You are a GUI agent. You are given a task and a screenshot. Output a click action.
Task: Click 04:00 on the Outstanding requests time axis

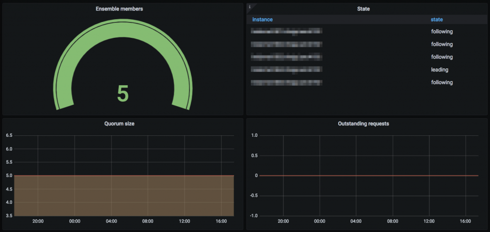pyautogui.click(x=356, y=221)
